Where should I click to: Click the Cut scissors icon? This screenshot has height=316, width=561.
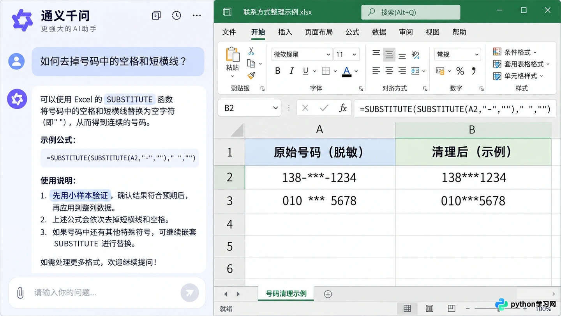[x=251, y=51]
